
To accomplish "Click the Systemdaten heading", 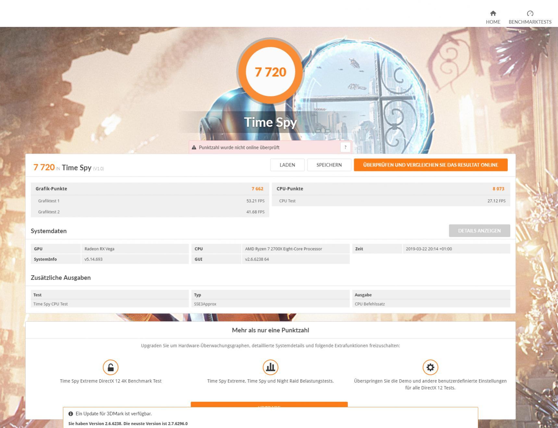I will pos(49,231).
